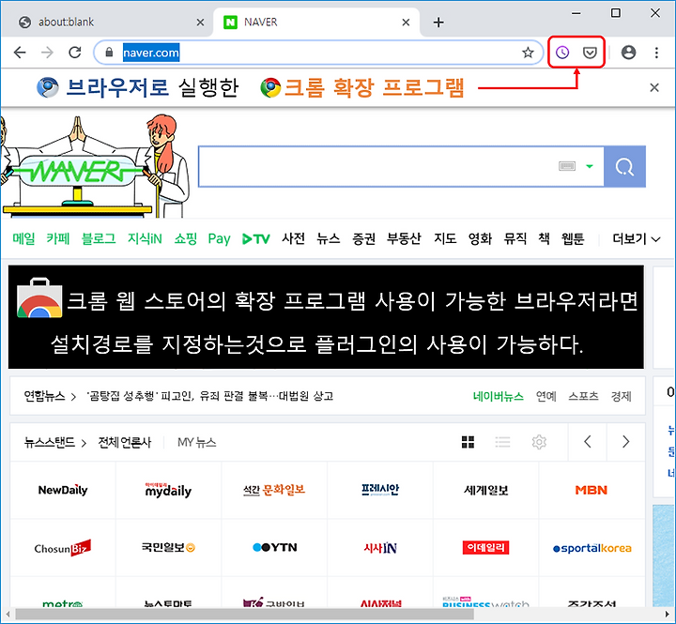Expand the 더보기 more services menu
Screen dimensions: 676x624
click(637, 238)
